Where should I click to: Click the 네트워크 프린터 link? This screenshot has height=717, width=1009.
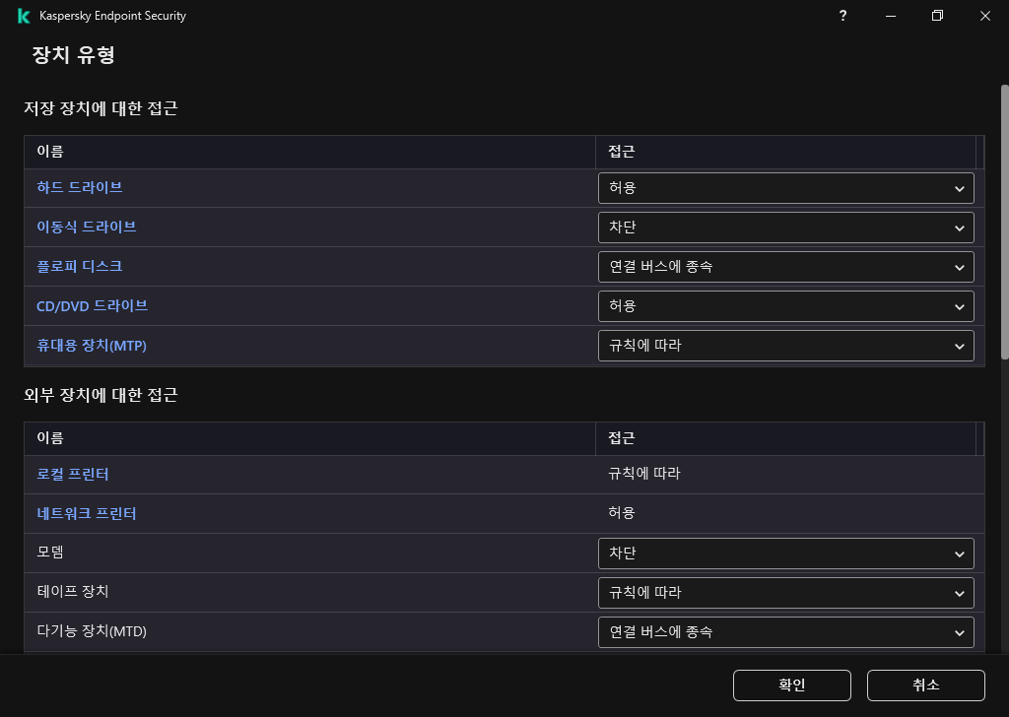coord(87,513)
